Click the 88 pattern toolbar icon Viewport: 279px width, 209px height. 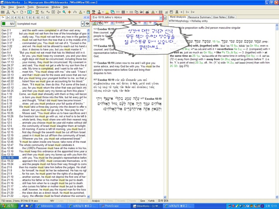[161, 12]
